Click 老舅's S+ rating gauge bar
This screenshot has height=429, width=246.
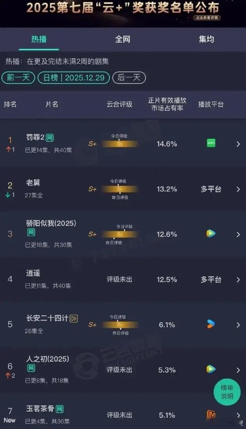pos(120,189)
